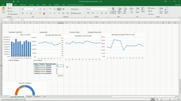Collapse the ribbon with the chevron
Image resolution: width=181 pixels, height=101 pixels.
tap(179, 17)
